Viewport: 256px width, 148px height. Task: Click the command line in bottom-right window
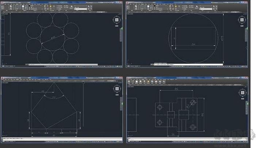187,139
